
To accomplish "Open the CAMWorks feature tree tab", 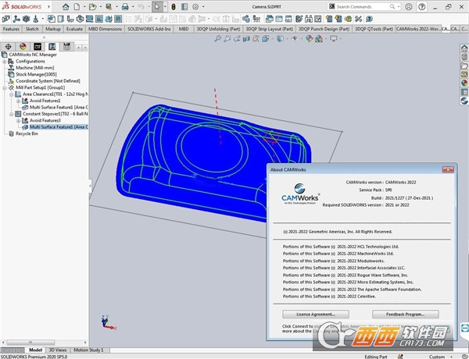I will (x=38, y=46).
